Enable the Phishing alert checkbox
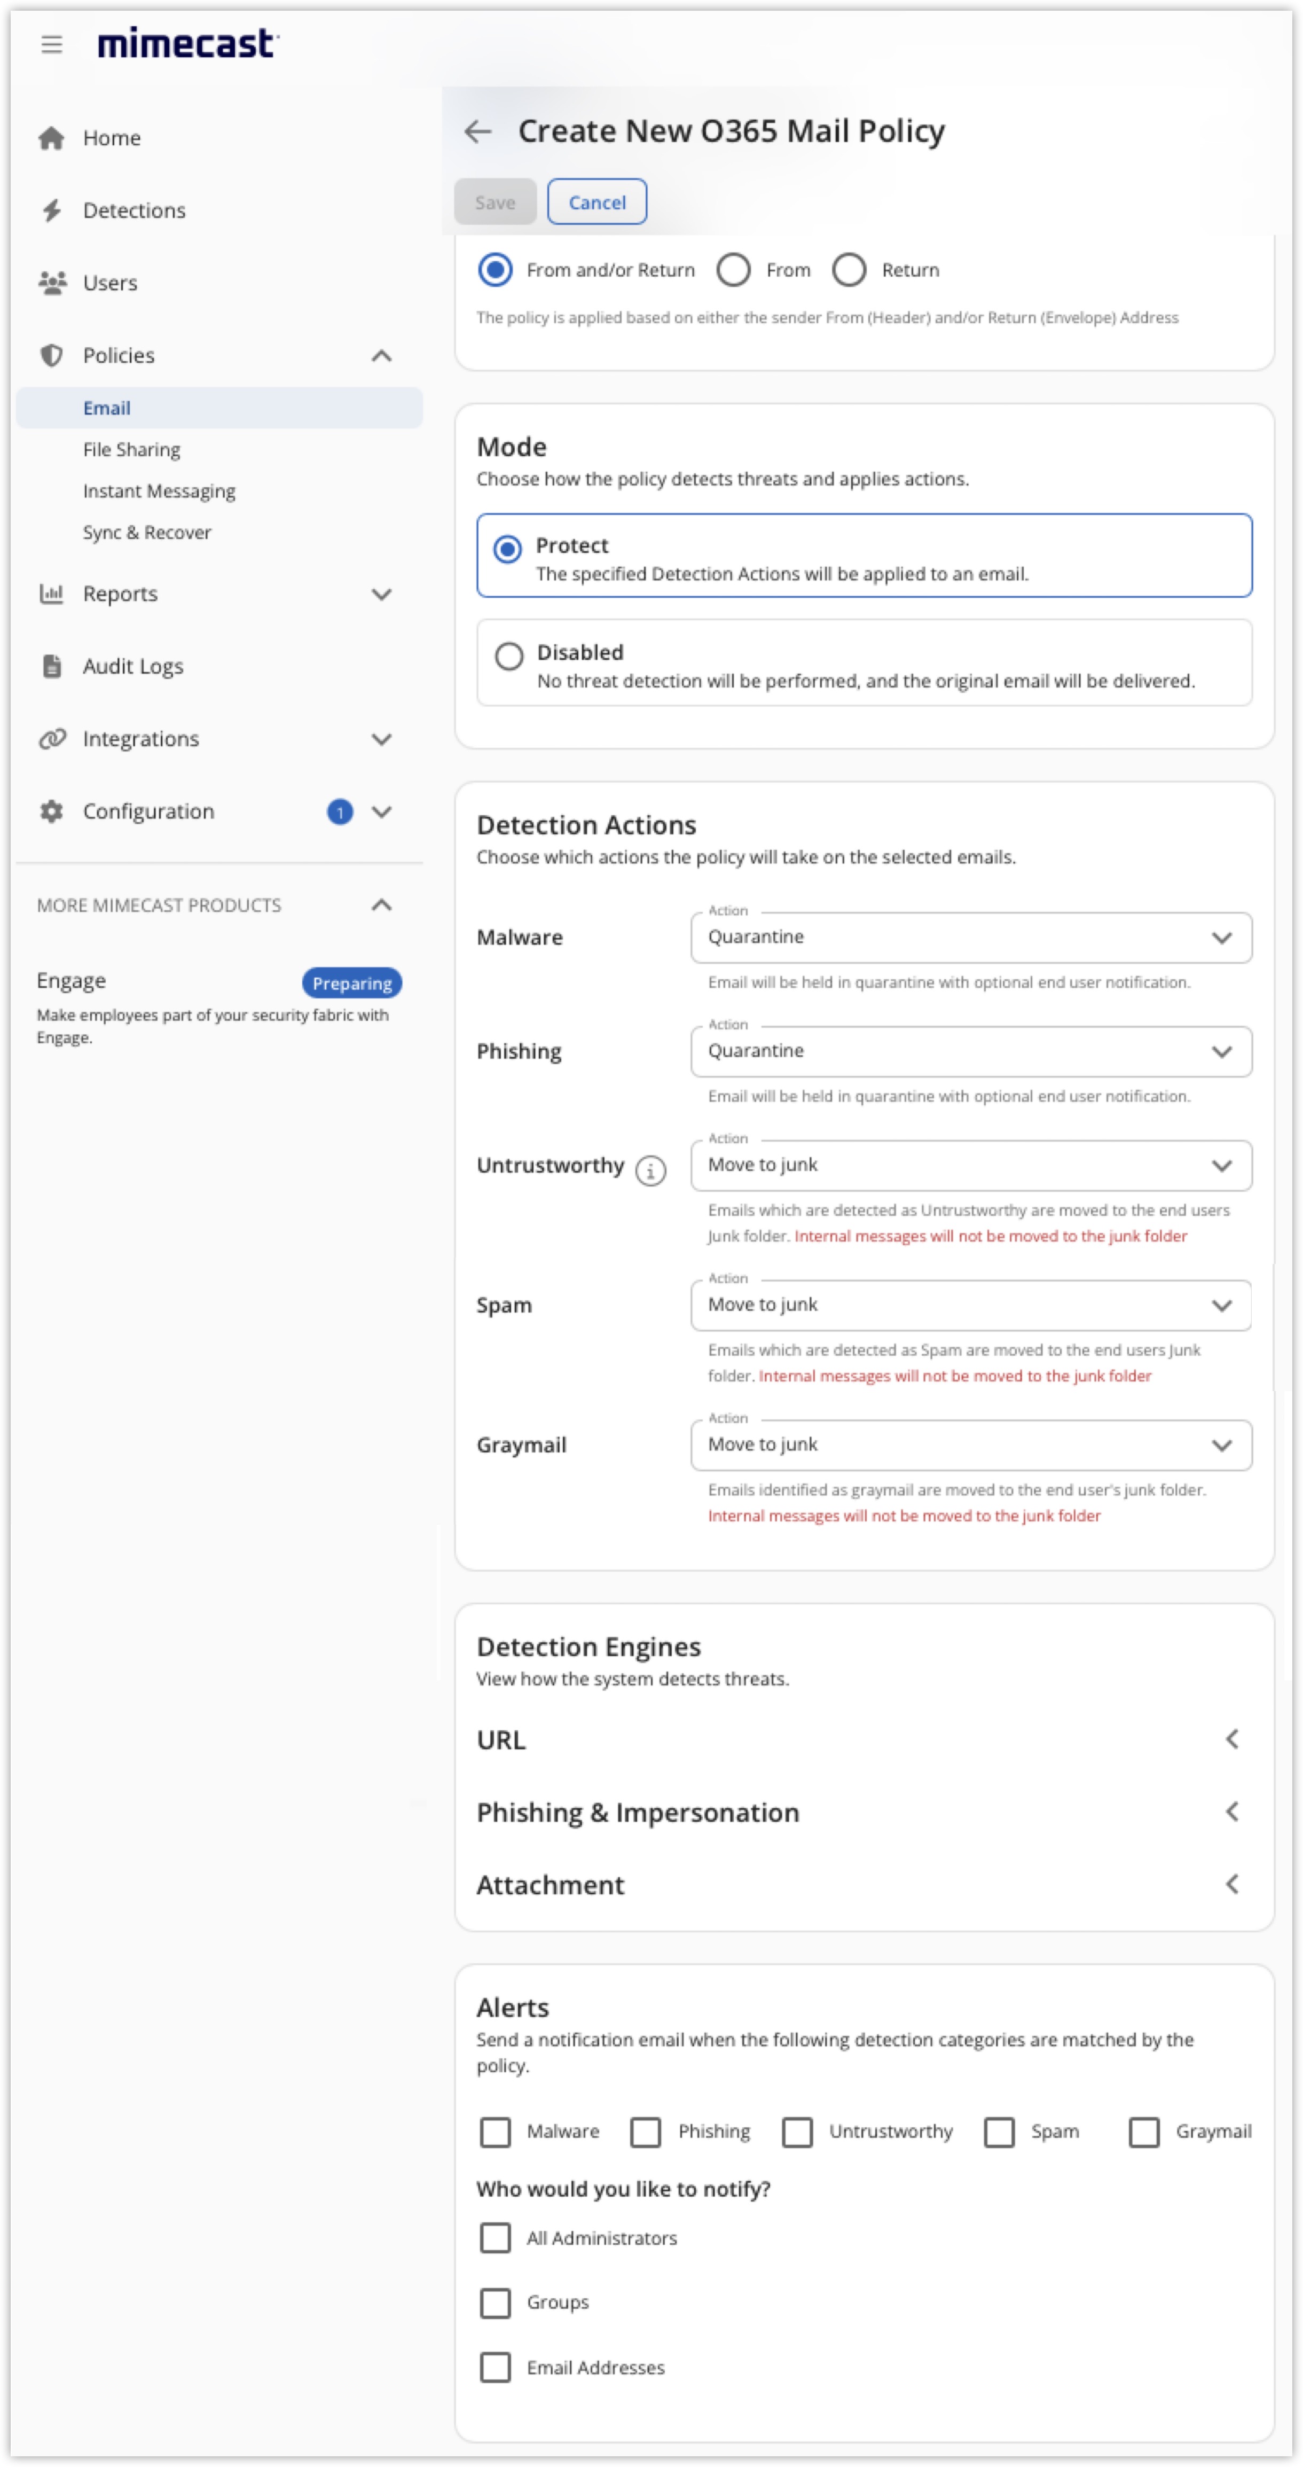1303x2467 pixels. click(645, 2131)
